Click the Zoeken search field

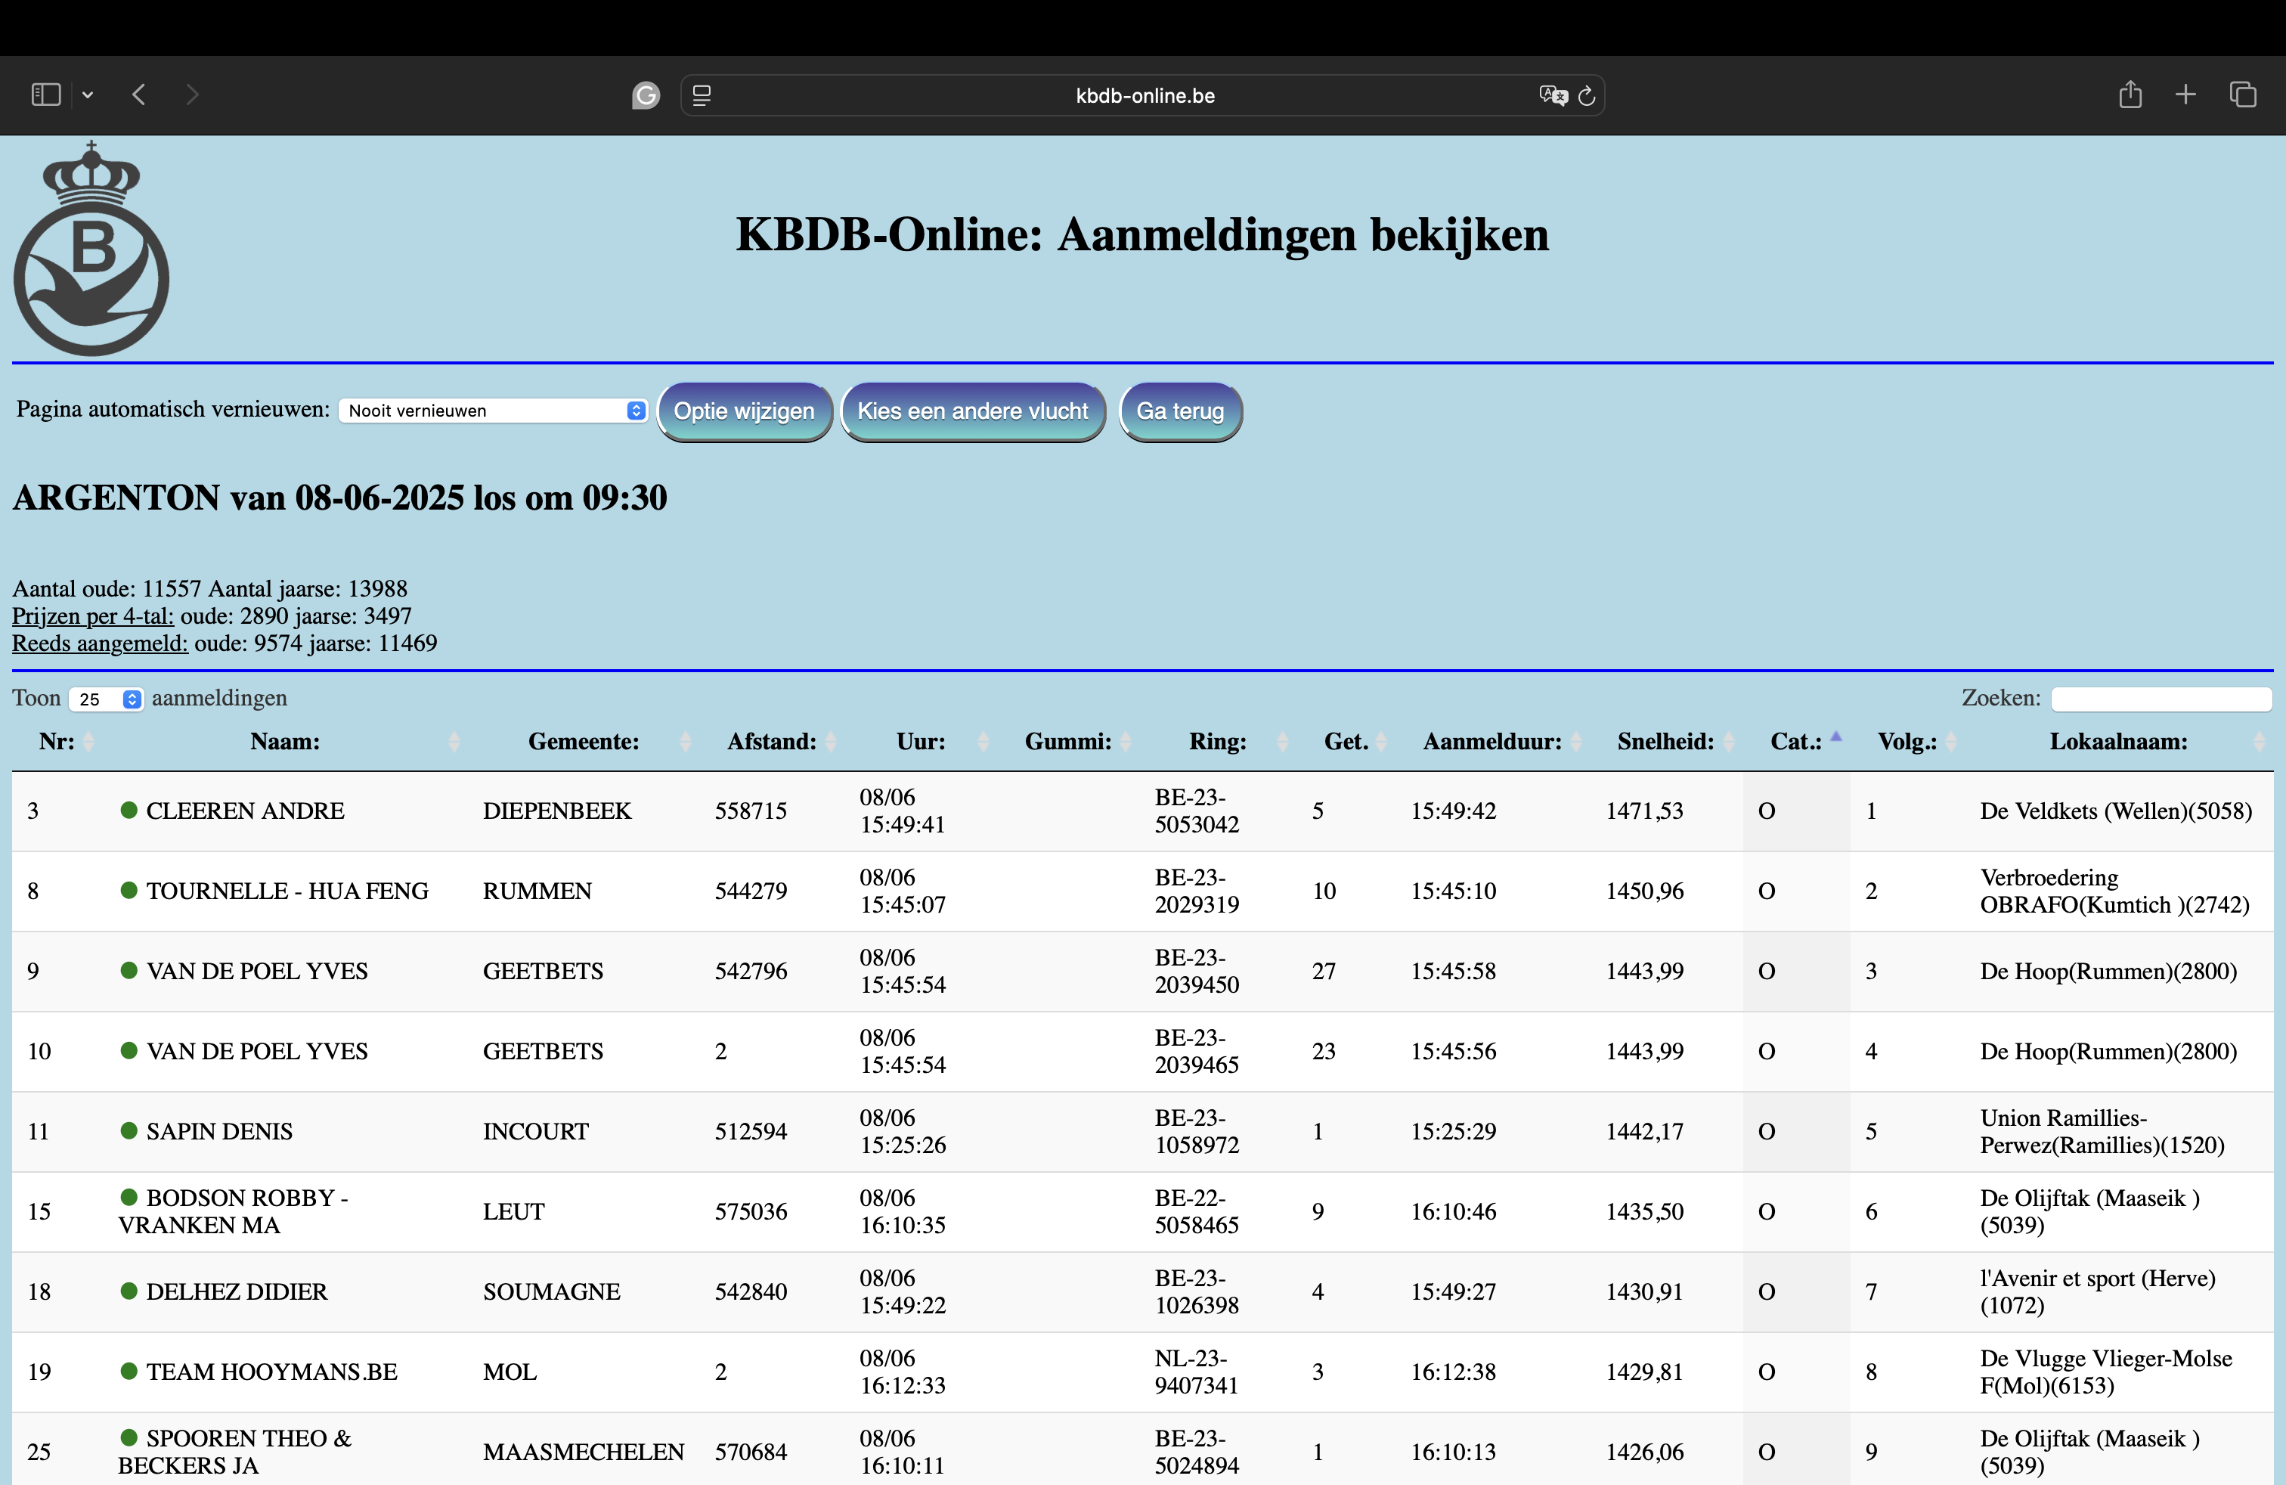click(x=2161, y=699)
